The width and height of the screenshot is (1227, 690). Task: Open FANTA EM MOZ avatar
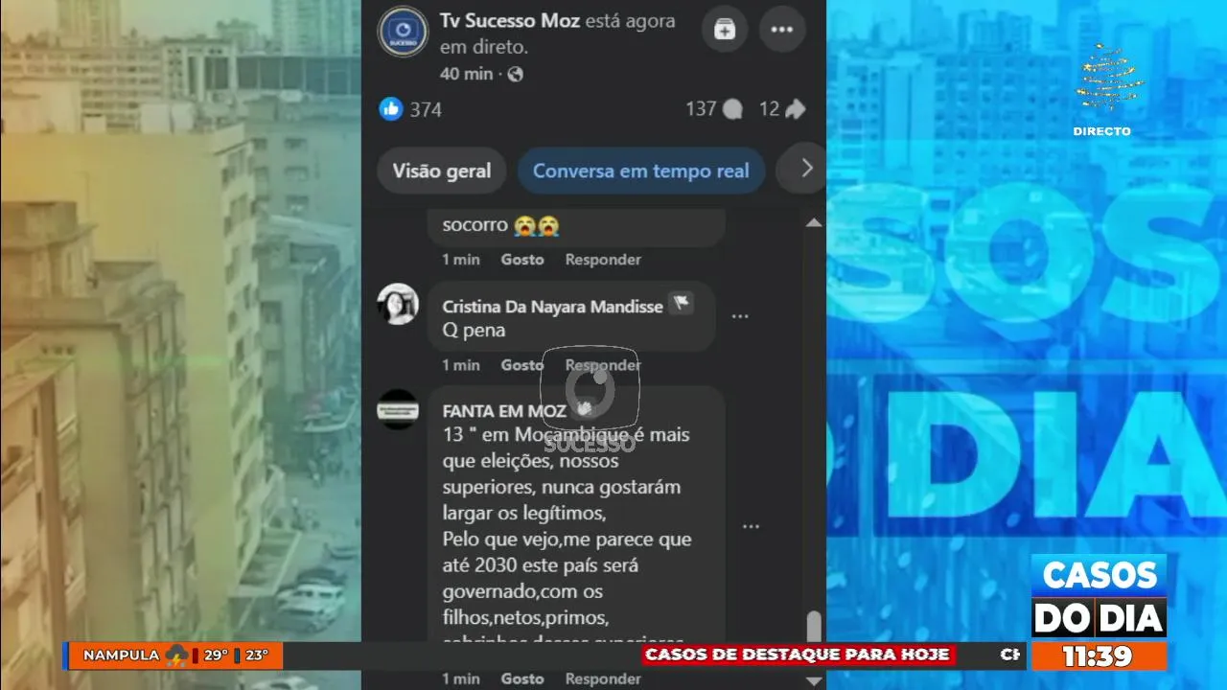pos(398,409)
